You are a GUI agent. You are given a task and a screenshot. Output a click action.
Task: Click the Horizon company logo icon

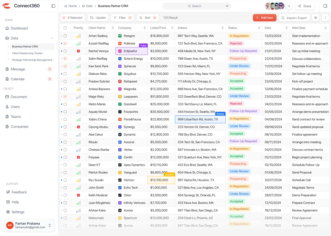click(x=120, y=180)
